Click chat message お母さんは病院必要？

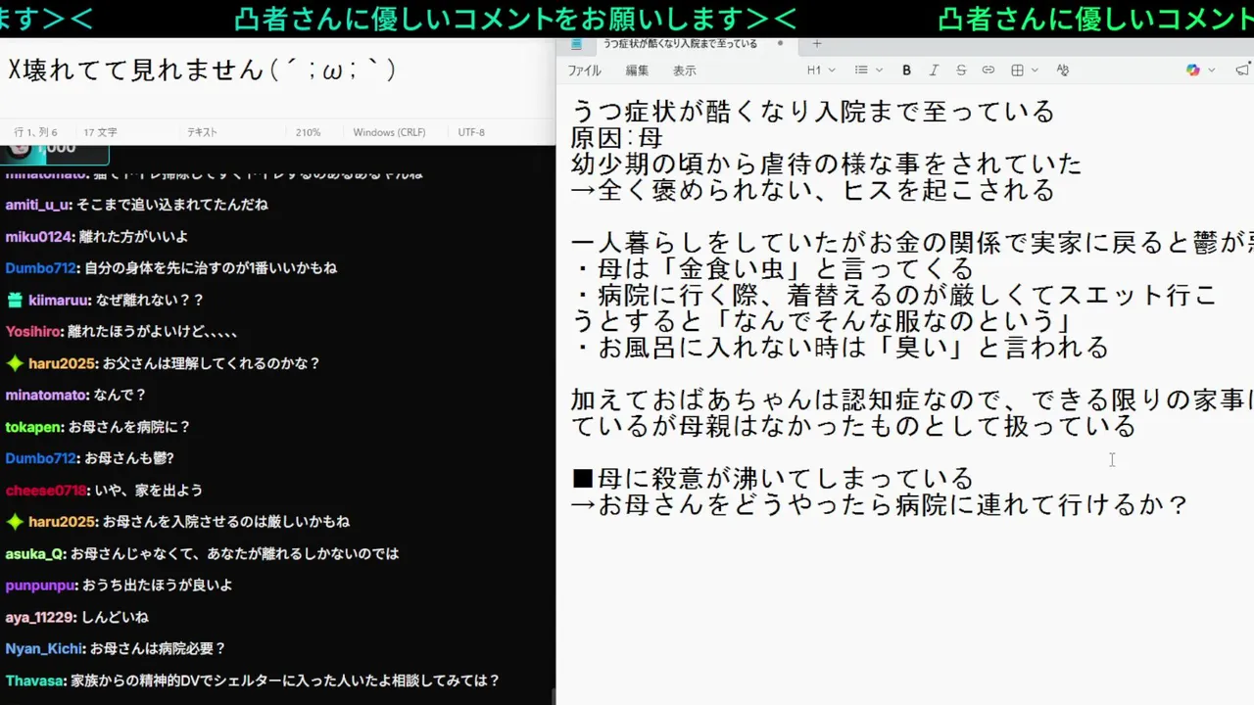pos(159,649)
